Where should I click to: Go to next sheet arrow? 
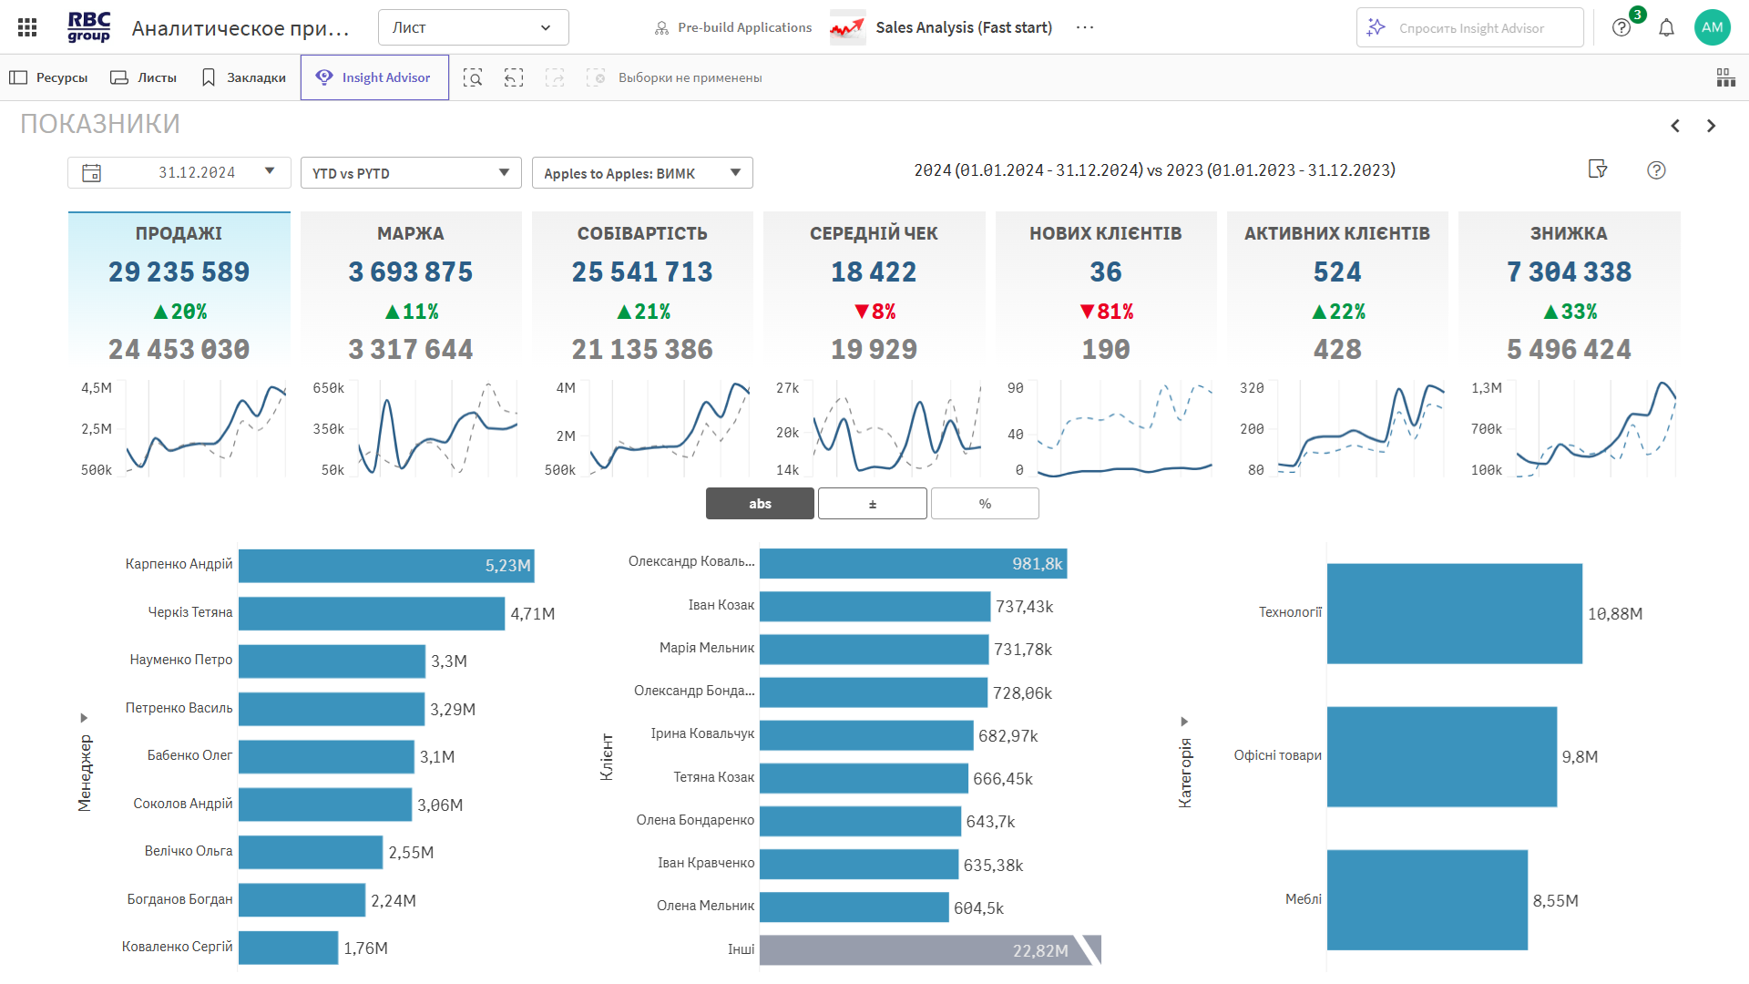point(1711,126)
